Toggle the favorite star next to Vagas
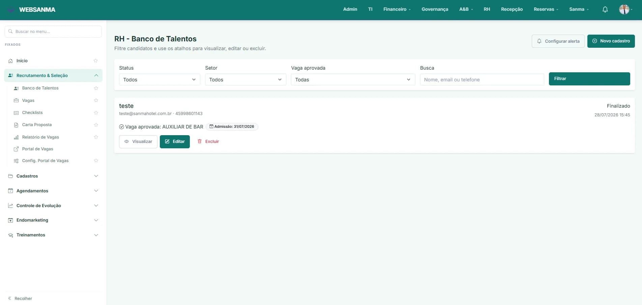 [96, 100]
